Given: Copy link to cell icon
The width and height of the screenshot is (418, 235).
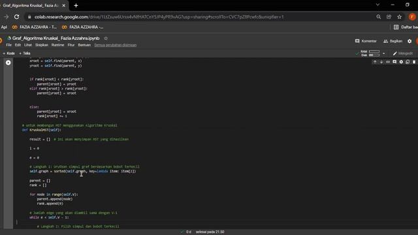Looking at the screenshot, I should click(x=388, y=62).
